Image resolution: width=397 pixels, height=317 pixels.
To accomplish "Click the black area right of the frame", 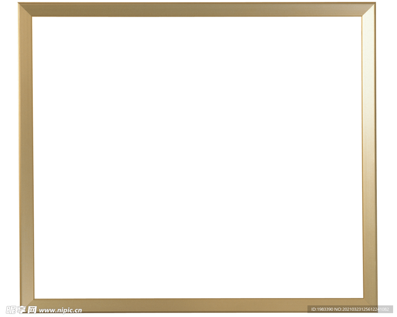I will coord(387,155).
